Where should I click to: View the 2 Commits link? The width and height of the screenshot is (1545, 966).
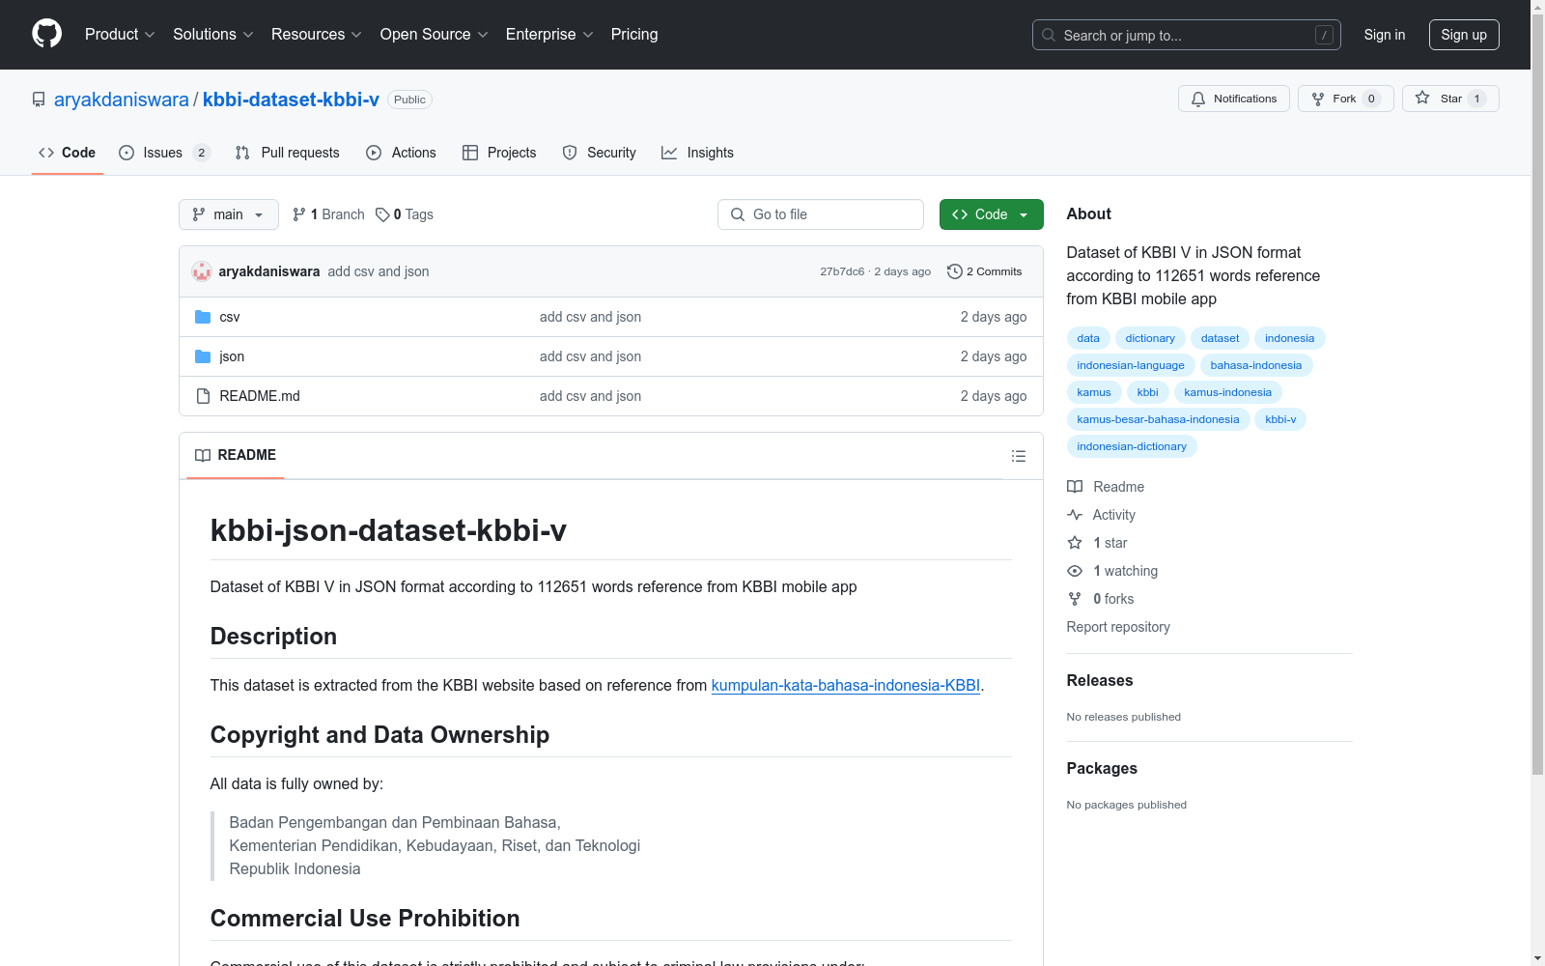click(985, 271)
